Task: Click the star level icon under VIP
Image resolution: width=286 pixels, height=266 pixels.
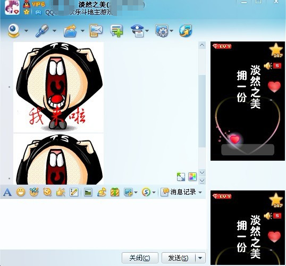Action: point(27,12)
